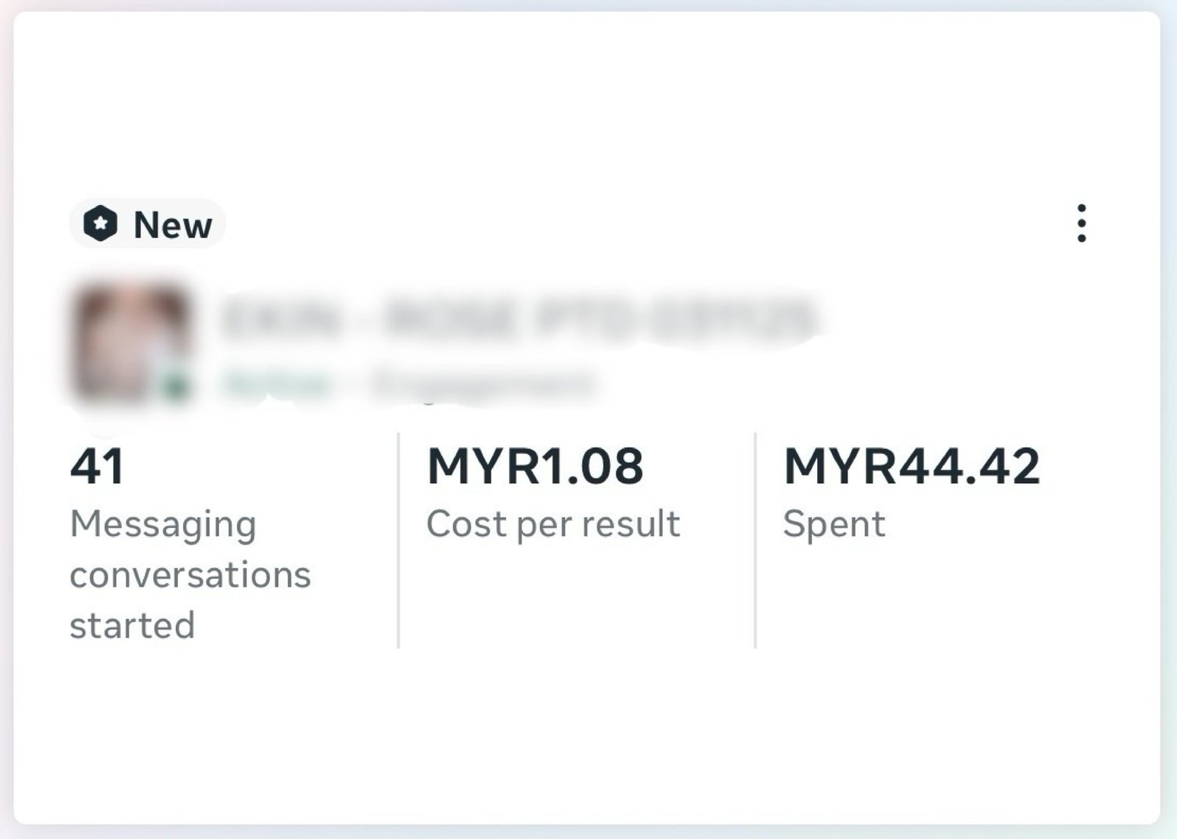The height and width of the screenshot is (839, 1177).
Task: Click the "Spent" label
Action: pyautogui.click(x=833, y=524)
